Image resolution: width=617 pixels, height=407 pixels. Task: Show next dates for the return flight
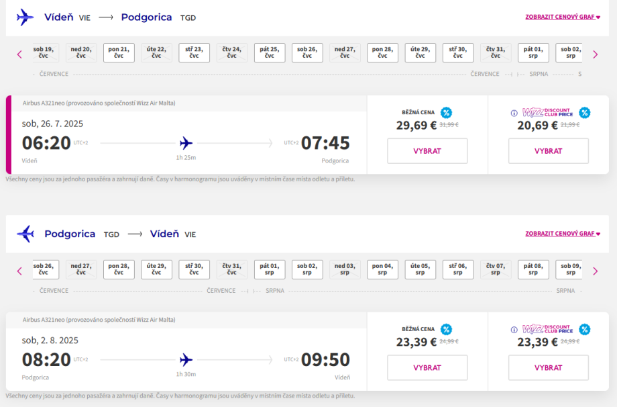pos(596,271)
